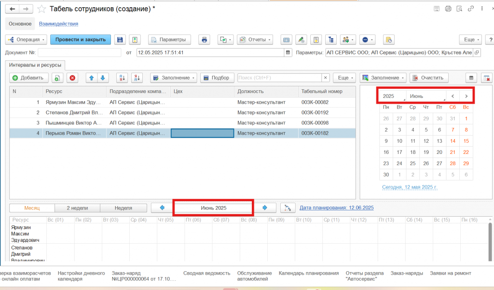Open the calendar picker beside the document date
The image size is (494, 290).
[x=288, y=53]
